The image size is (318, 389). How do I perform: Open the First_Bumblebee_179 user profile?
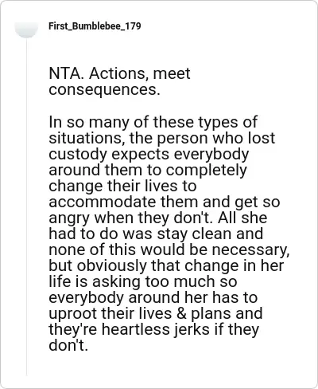pyautogui.click(x=95, y=26)
